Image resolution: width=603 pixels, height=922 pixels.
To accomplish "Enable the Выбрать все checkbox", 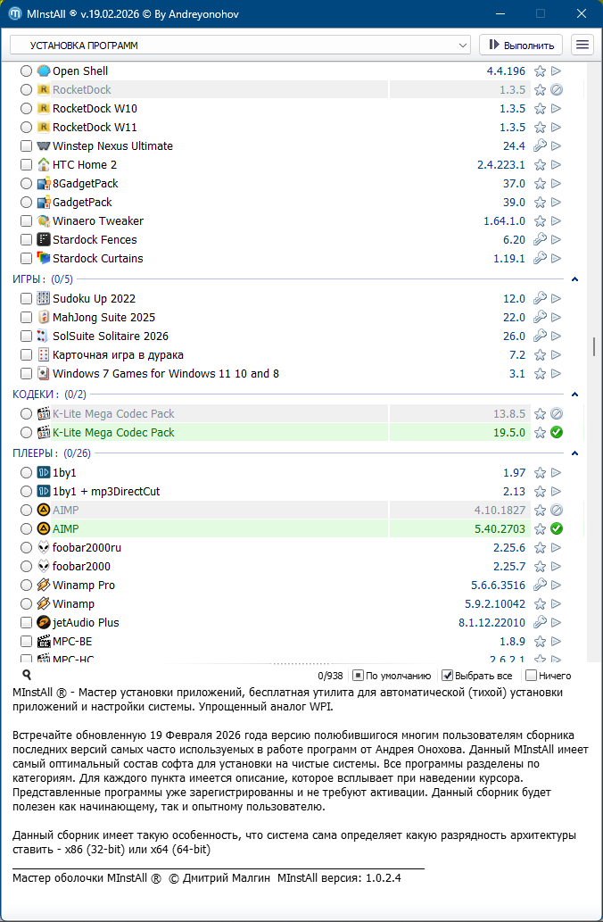I will 448,676.
